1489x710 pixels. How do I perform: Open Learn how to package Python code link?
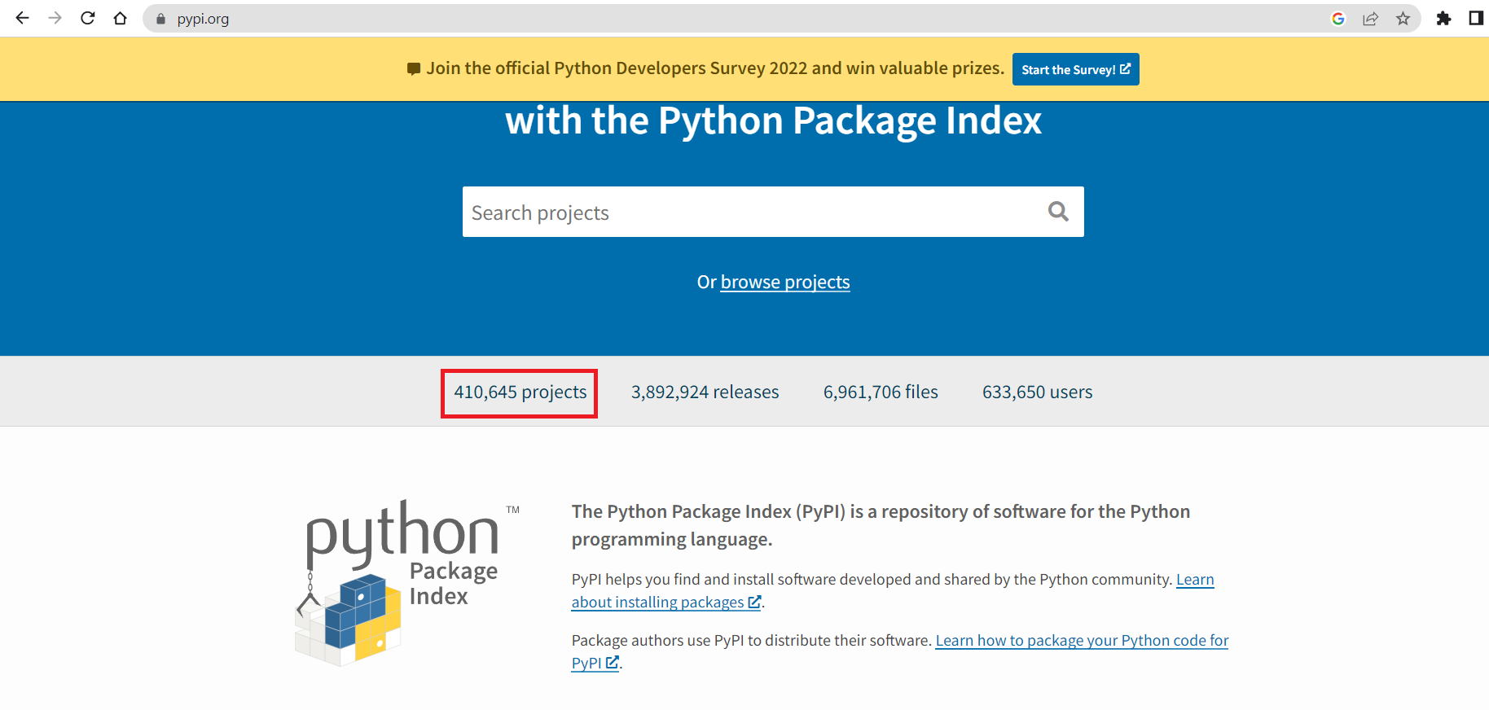pos(900,651)
